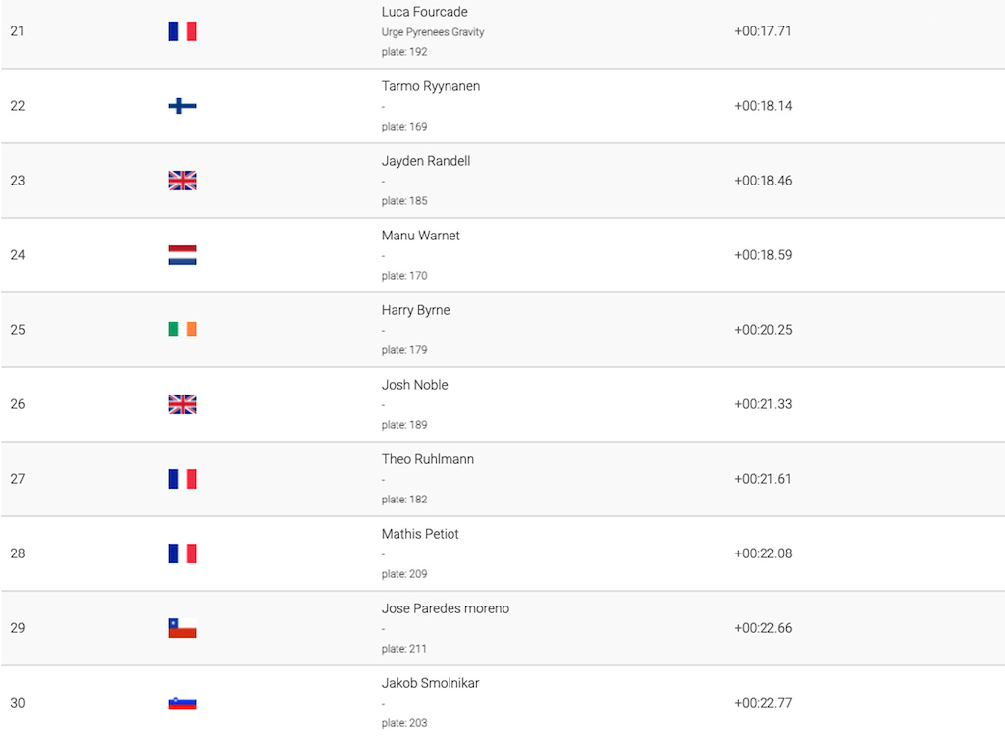The width and height of the screenshot is (1005, 738).
Task: Click the UK flag next to Jayden Randell
Action: (182, 181)
